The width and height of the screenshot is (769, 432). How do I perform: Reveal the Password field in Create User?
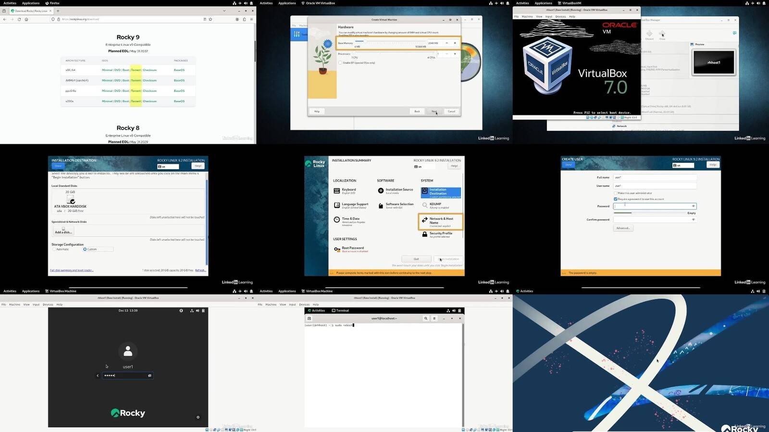click(x=693, y=206)
